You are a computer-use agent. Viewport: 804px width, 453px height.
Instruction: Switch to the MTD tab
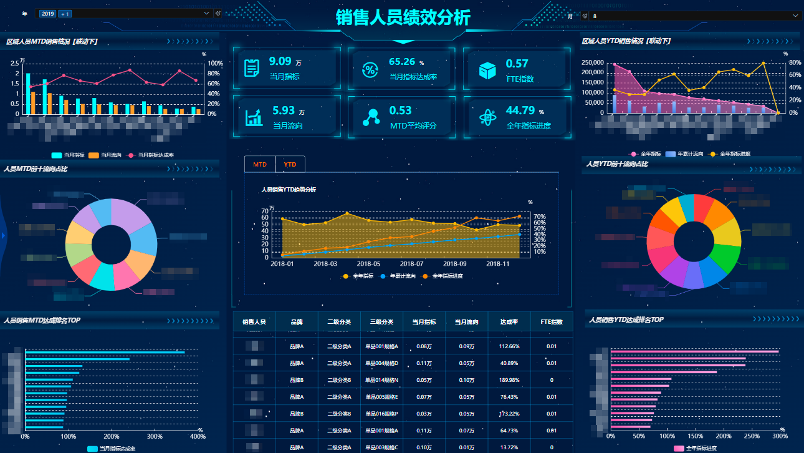click(x=260, y=164)
